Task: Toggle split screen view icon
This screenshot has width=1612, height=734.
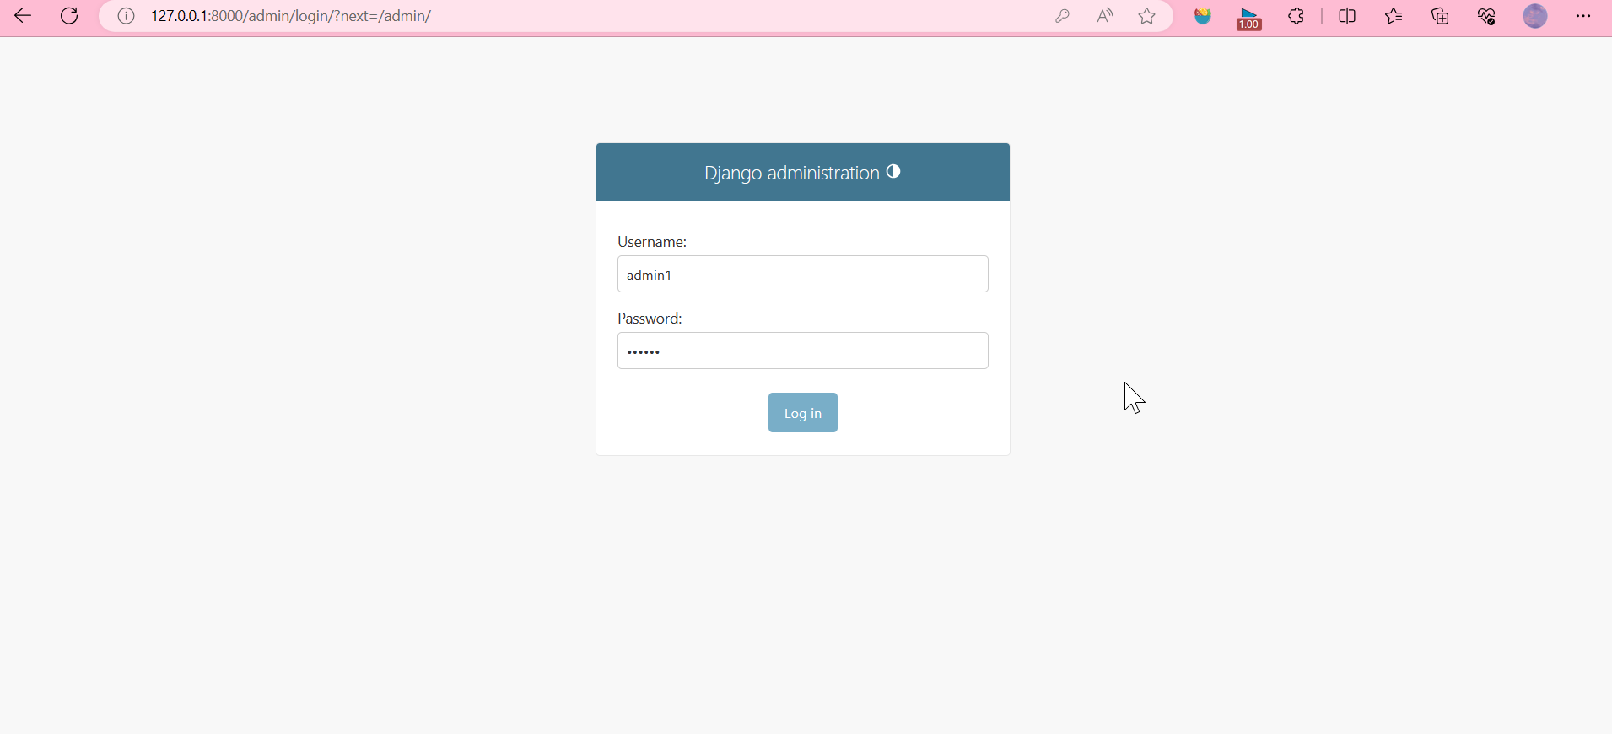Action: click(1347, 16)
